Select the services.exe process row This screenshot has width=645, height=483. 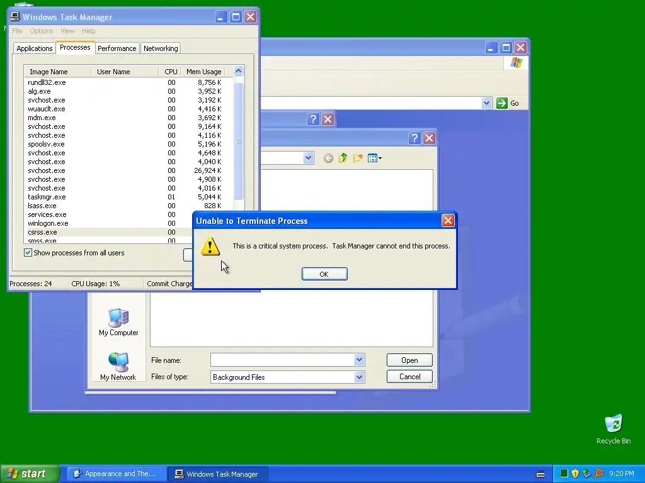(x=109, y=214)
